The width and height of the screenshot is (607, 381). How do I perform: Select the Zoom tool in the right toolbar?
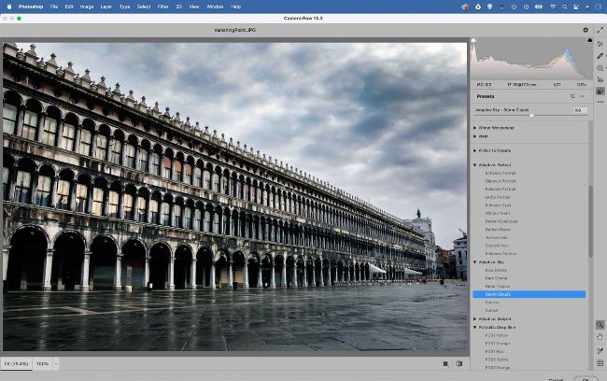click(x=600, y=325)
